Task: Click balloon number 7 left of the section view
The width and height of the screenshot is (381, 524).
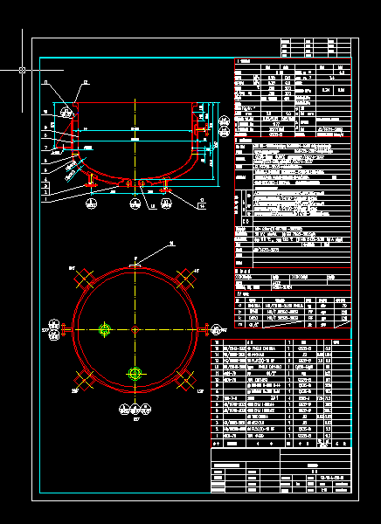Action: pos(45,148)
